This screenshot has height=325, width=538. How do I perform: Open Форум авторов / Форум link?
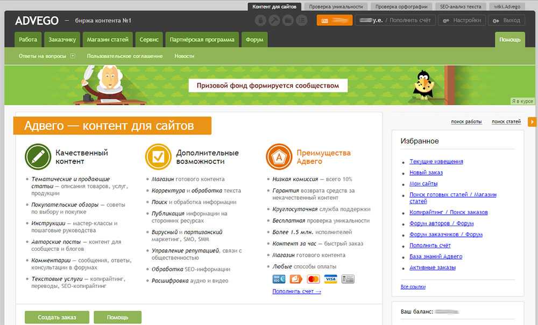click(441, 223)
